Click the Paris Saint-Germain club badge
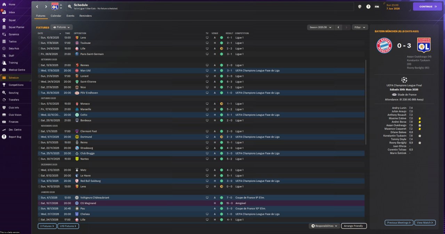The width and height of the screenshot is (445, 234). click(x=77, y=54)
